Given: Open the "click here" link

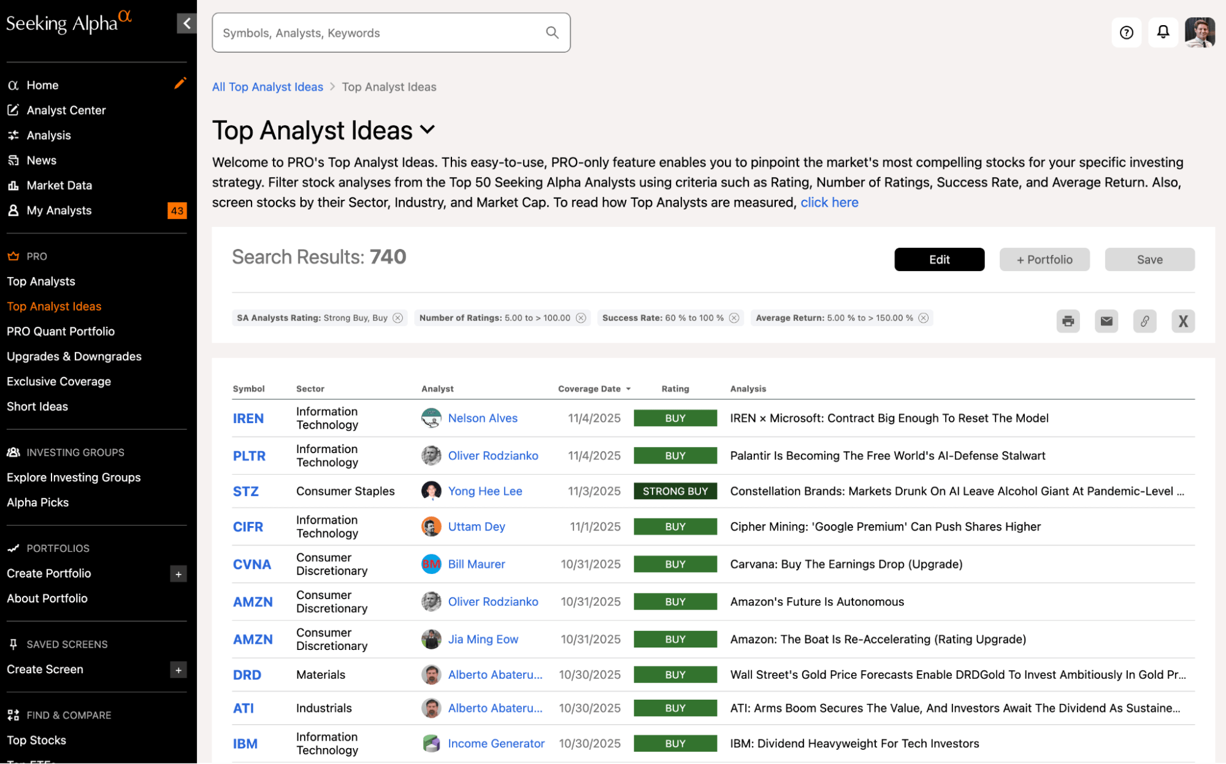Looking at the screenshot, I should tap(829, 202).
